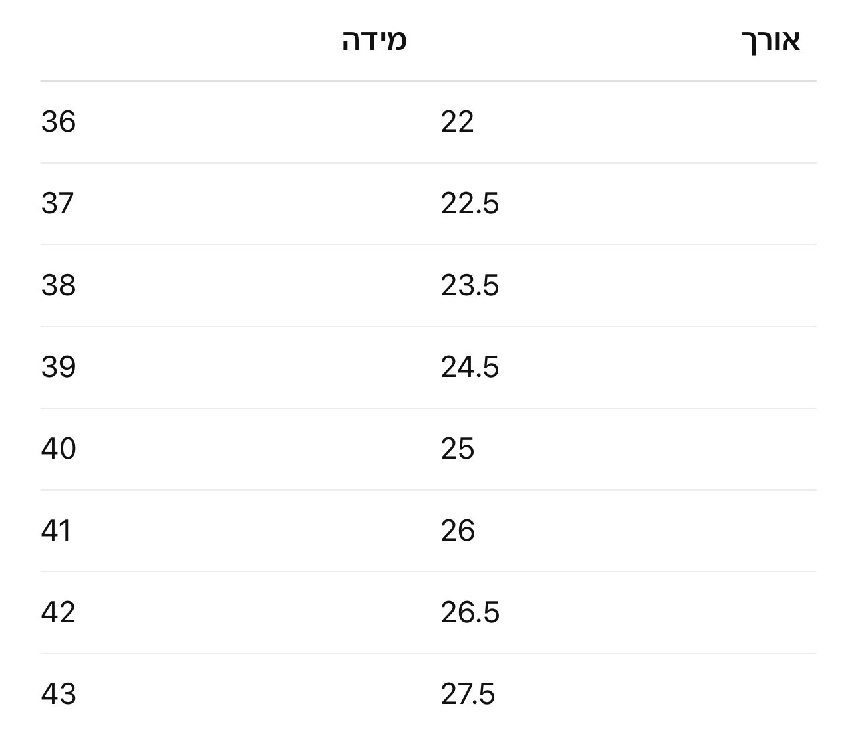
Task: Choose size 41 from the chart
Action: click(56, 531)
